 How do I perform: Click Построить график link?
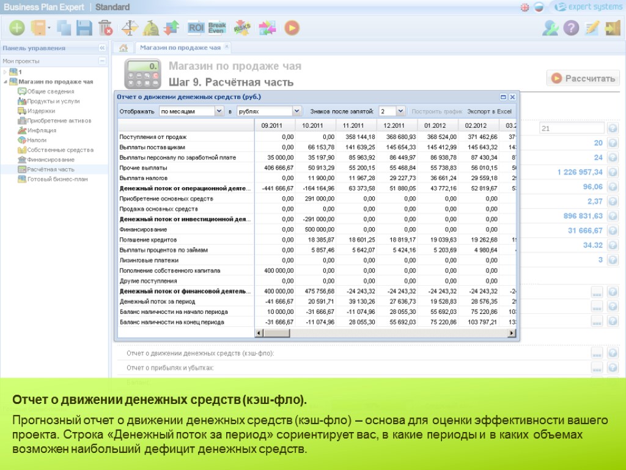click(436, 111)
